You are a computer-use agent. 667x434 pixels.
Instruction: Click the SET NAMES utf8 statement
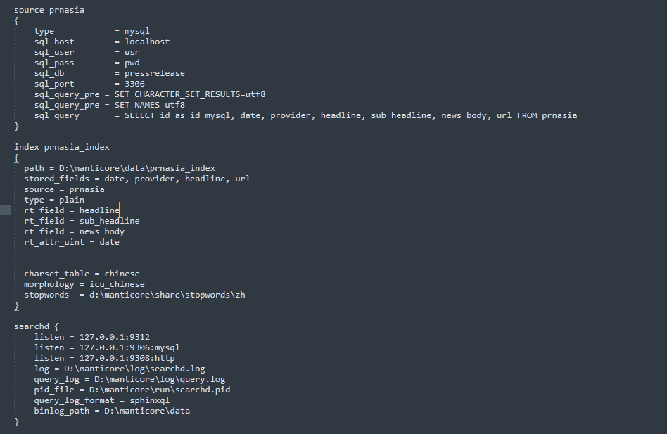point(149,105)
